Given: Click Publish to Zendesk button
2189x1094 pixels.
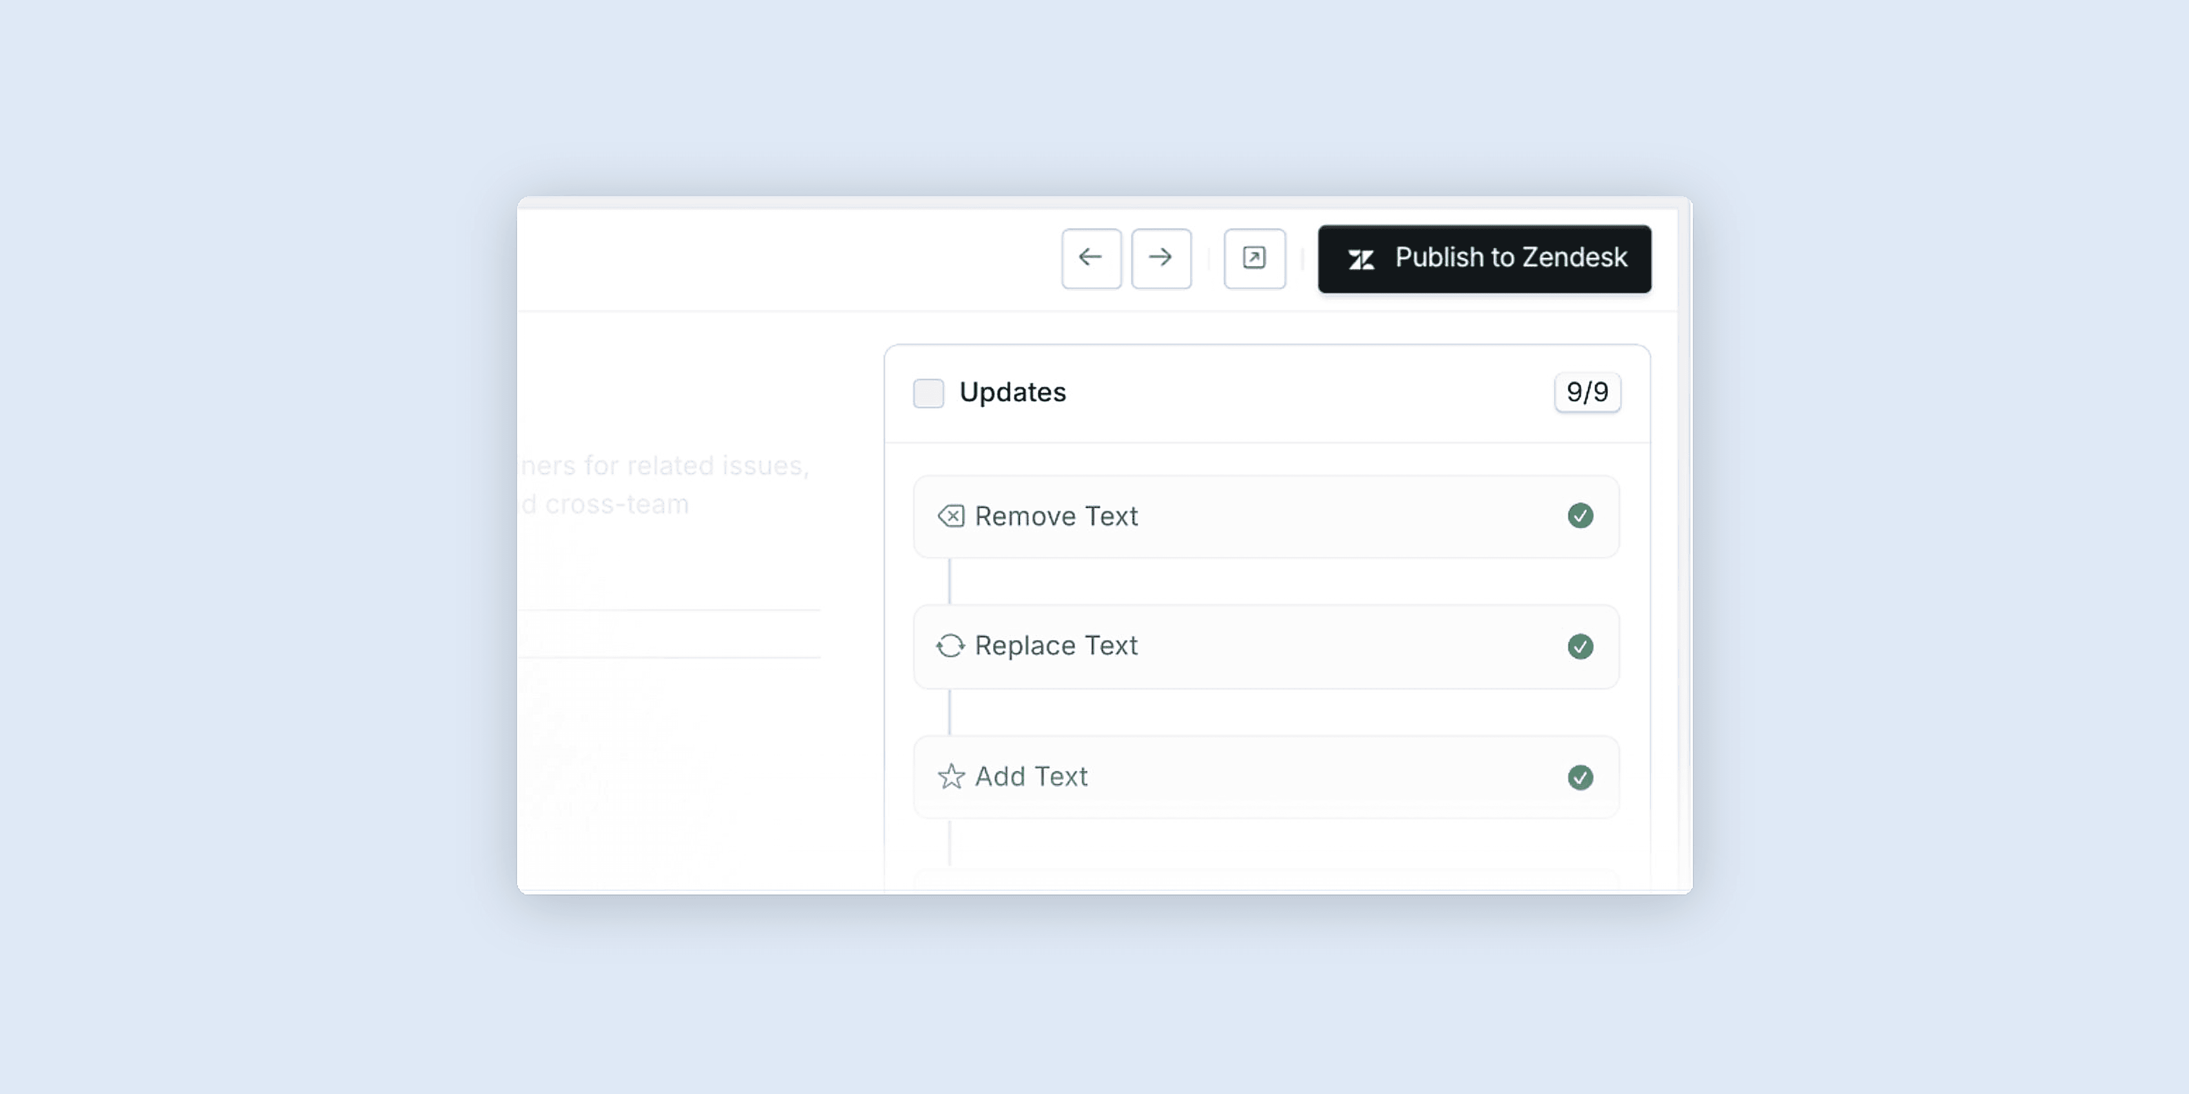Looking at the screenshot, I should 1484,258.
